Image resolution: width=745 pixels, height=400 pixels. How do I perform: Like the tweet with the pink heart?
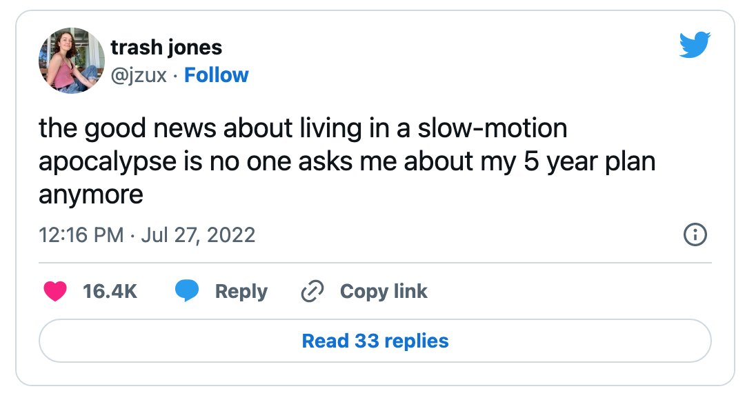click(55, 291)
